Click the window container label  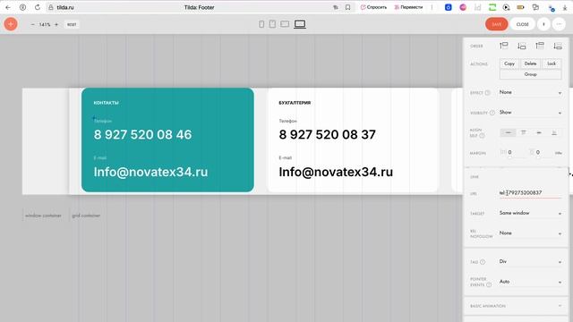[x=43, y=216]
